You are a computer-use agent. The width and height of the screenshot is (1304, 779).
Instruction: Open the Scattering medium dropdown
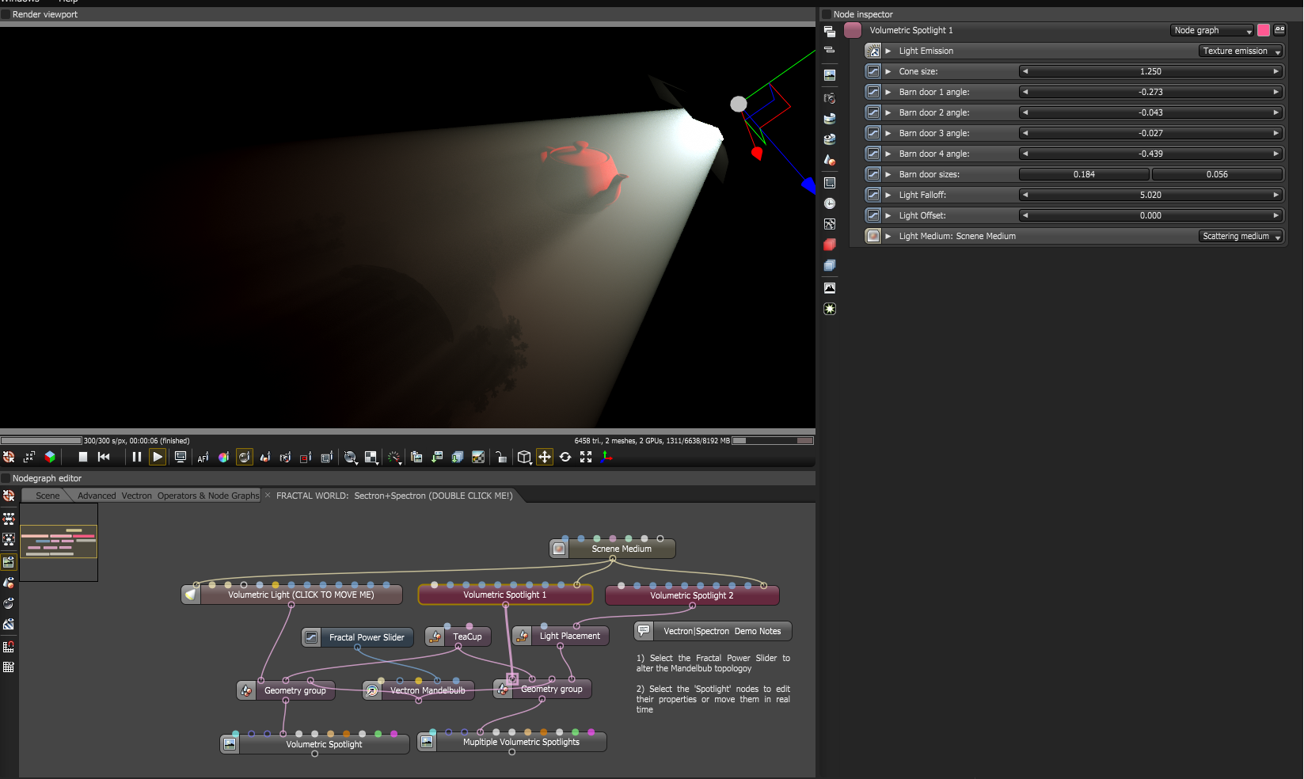pyautogui.click(x=1241, y=236)
